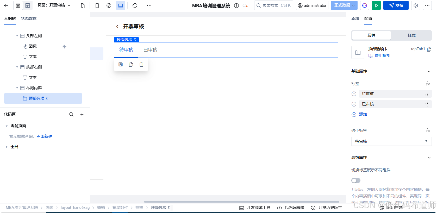The width and height of the screenshot is (437, 213).
Task: Select the 图标 tree item
Action: click(x=33, y=46)
